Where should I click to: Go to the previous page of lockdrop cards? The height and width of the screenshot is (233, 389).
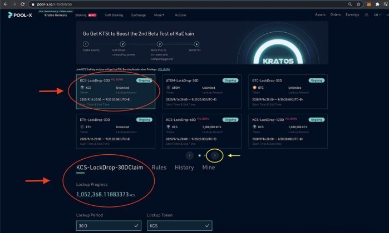tap(190, 155)
